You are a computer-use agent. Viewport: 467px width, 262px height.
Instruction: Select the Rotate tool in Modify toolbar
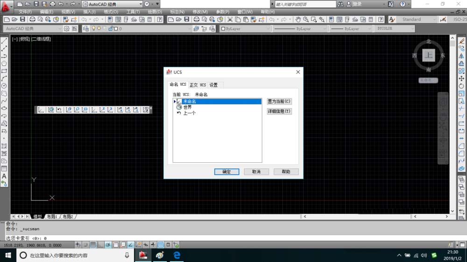point(461,86)
